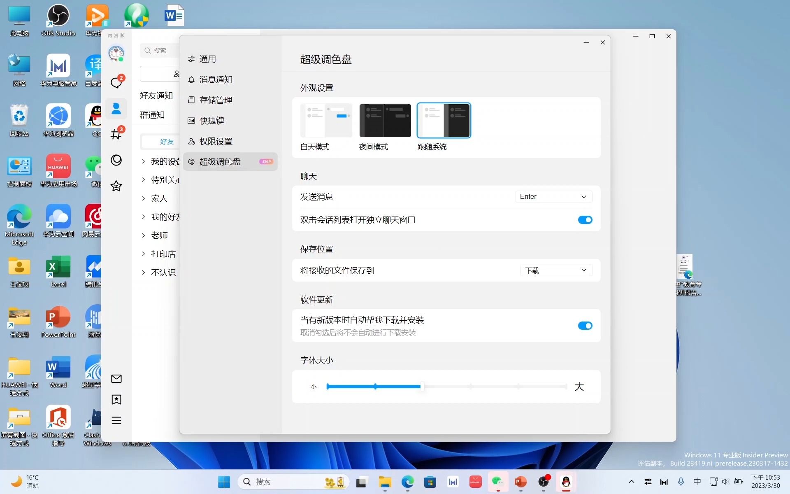The image size is (790, 494).
Task: Expand 不认识 contact group
Action: pyautogui.click(x=144, y=272)
